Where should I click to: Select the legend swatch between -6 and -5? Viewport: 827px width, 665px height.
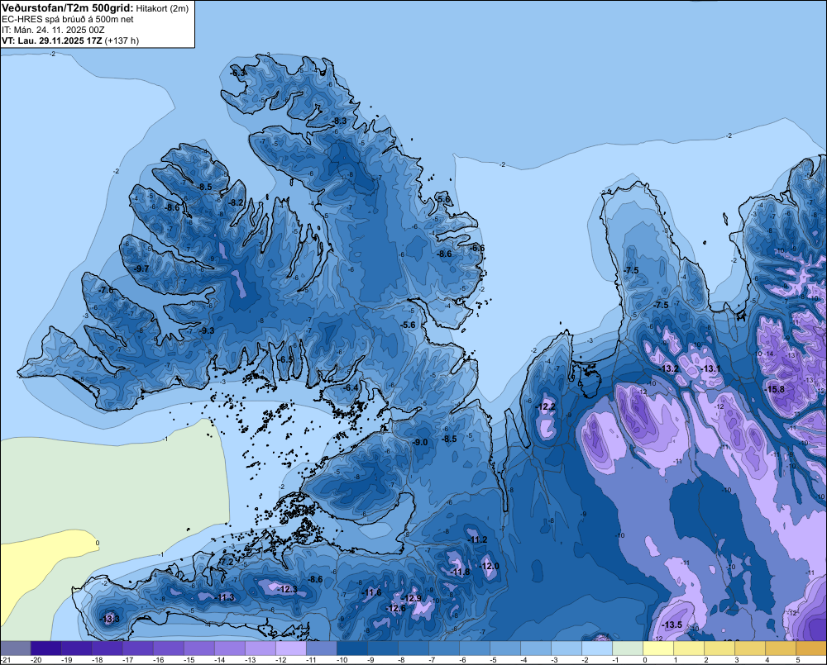474,648
